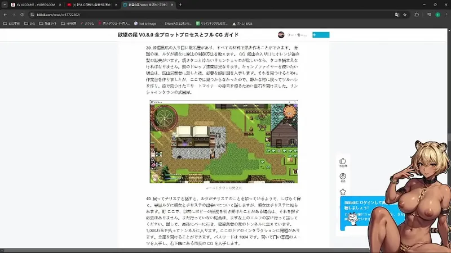Minimize the browser window

pyautogui.click(x=424, y=4)
